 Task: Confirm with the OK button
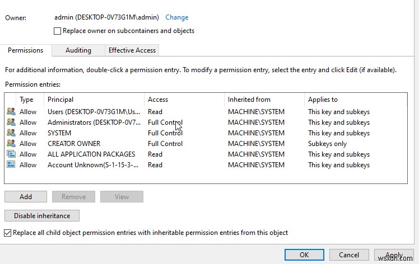tap(304, 255)
